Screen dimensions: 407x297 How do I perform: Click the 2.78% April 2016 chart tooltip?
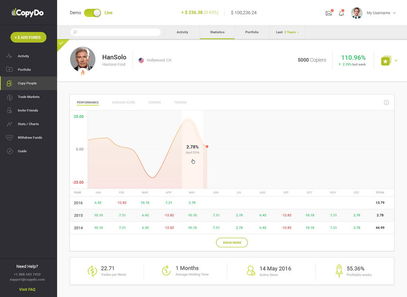click(x=192, y=149)
